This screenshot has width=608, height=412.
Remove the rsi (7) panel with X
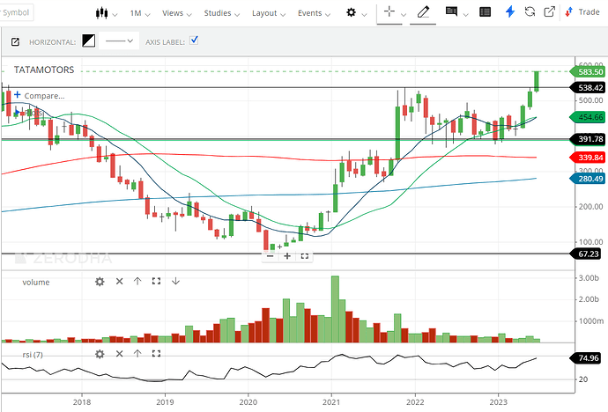coord(120,354)
